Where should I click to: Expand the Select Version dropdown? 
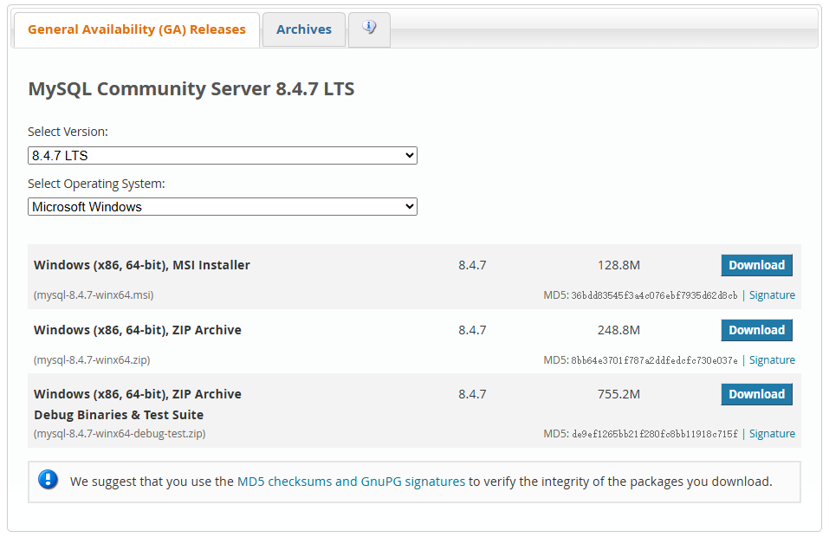(x=222, y=156)
